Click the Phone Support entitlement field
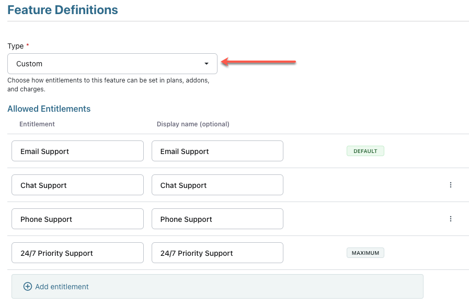 pos(77,219)
